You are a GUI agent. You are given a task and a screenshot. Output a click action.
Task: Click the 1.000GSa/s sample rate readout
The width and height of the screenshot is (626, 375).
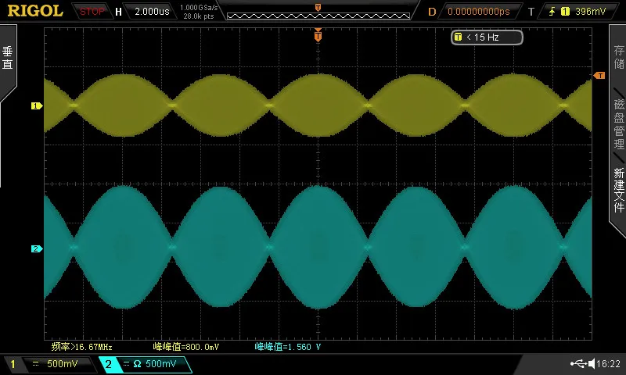tap(199, 8)
